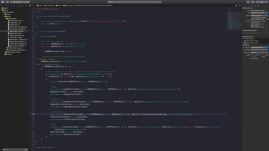Show the File inspector tab
Image resolution: width=269 pixels, height=151 pixels.
tap(252, 5)
